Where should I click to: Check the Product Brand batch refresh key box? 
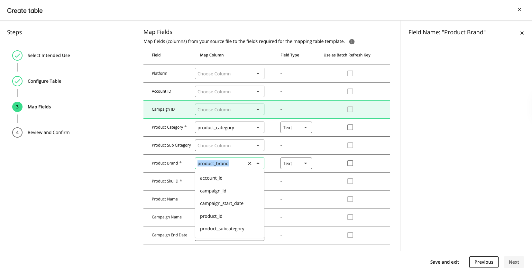coord(350,163)
